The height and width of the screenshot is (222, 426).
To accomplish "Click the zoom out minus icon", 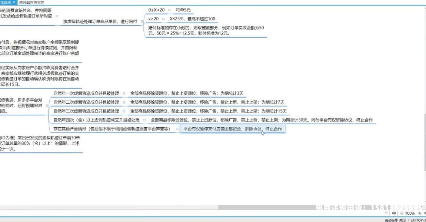I will click(x=401, y=213).
